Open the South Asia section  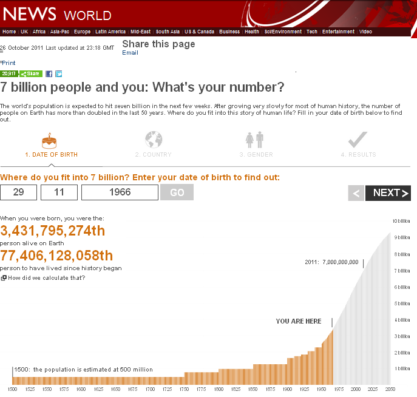pos(168,32)
